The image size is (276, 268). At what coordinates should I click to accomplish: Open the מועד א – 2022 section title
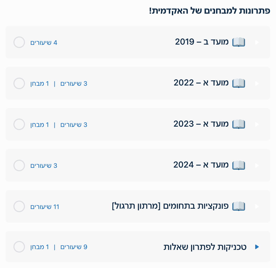tap(201, 83)
